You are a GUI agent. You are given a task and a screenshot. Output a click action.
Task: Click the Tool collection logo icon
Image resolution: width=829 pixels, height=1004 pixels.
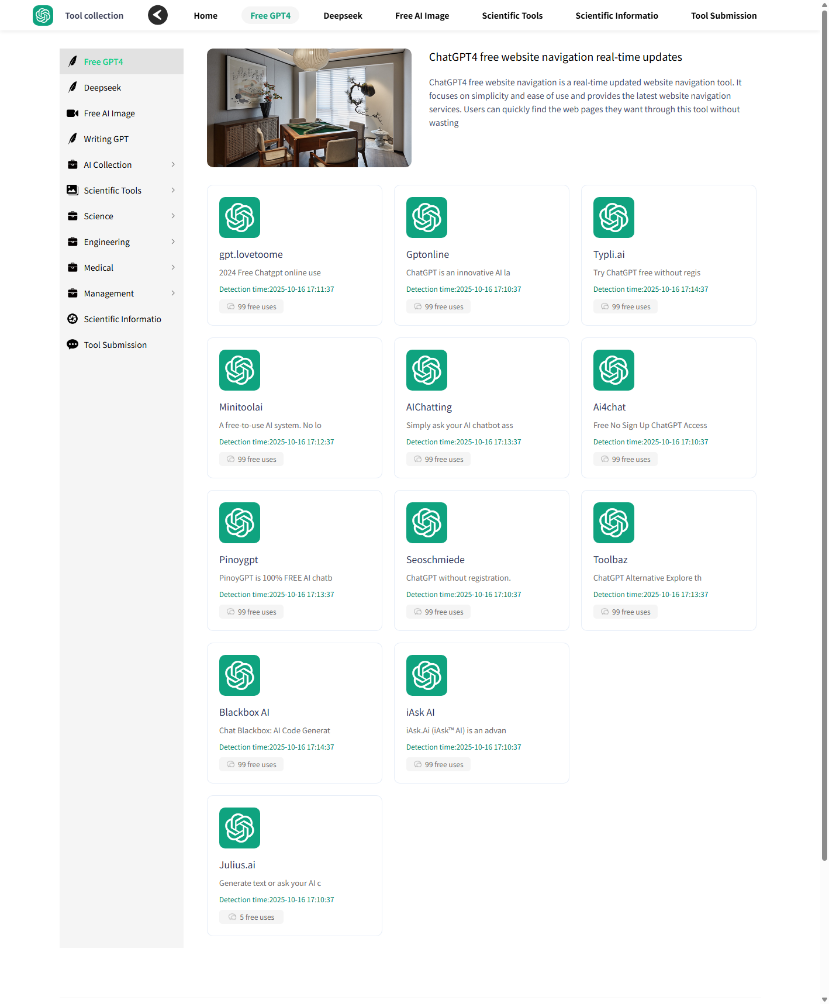click(43, 15)
